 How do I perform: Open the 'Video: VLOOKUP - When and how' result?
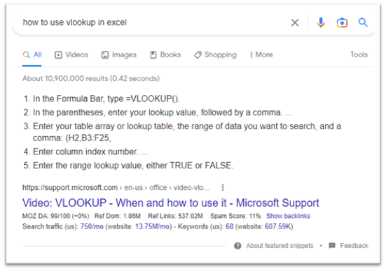point(171,203)
